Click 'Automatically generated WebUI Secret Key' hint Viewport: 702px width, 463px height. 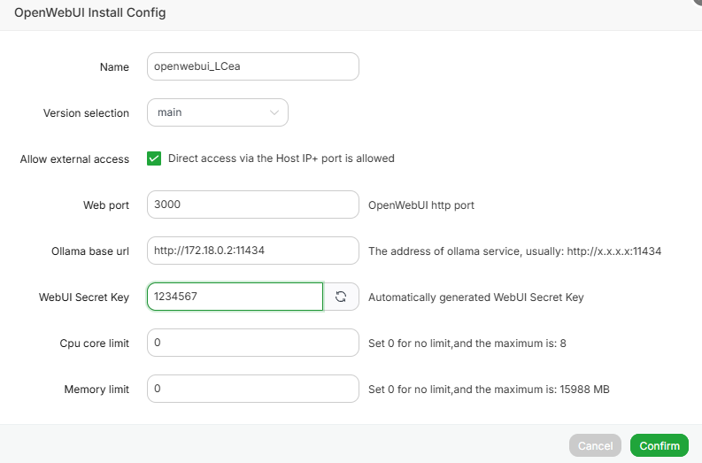pos(476,297)
